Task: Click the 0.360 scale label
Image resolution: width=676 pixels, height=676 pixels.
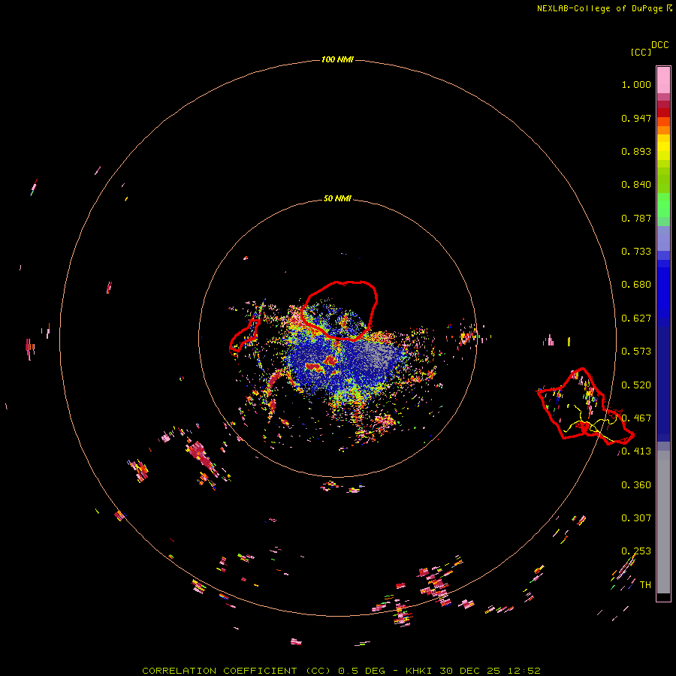Action: pos(636,485)
